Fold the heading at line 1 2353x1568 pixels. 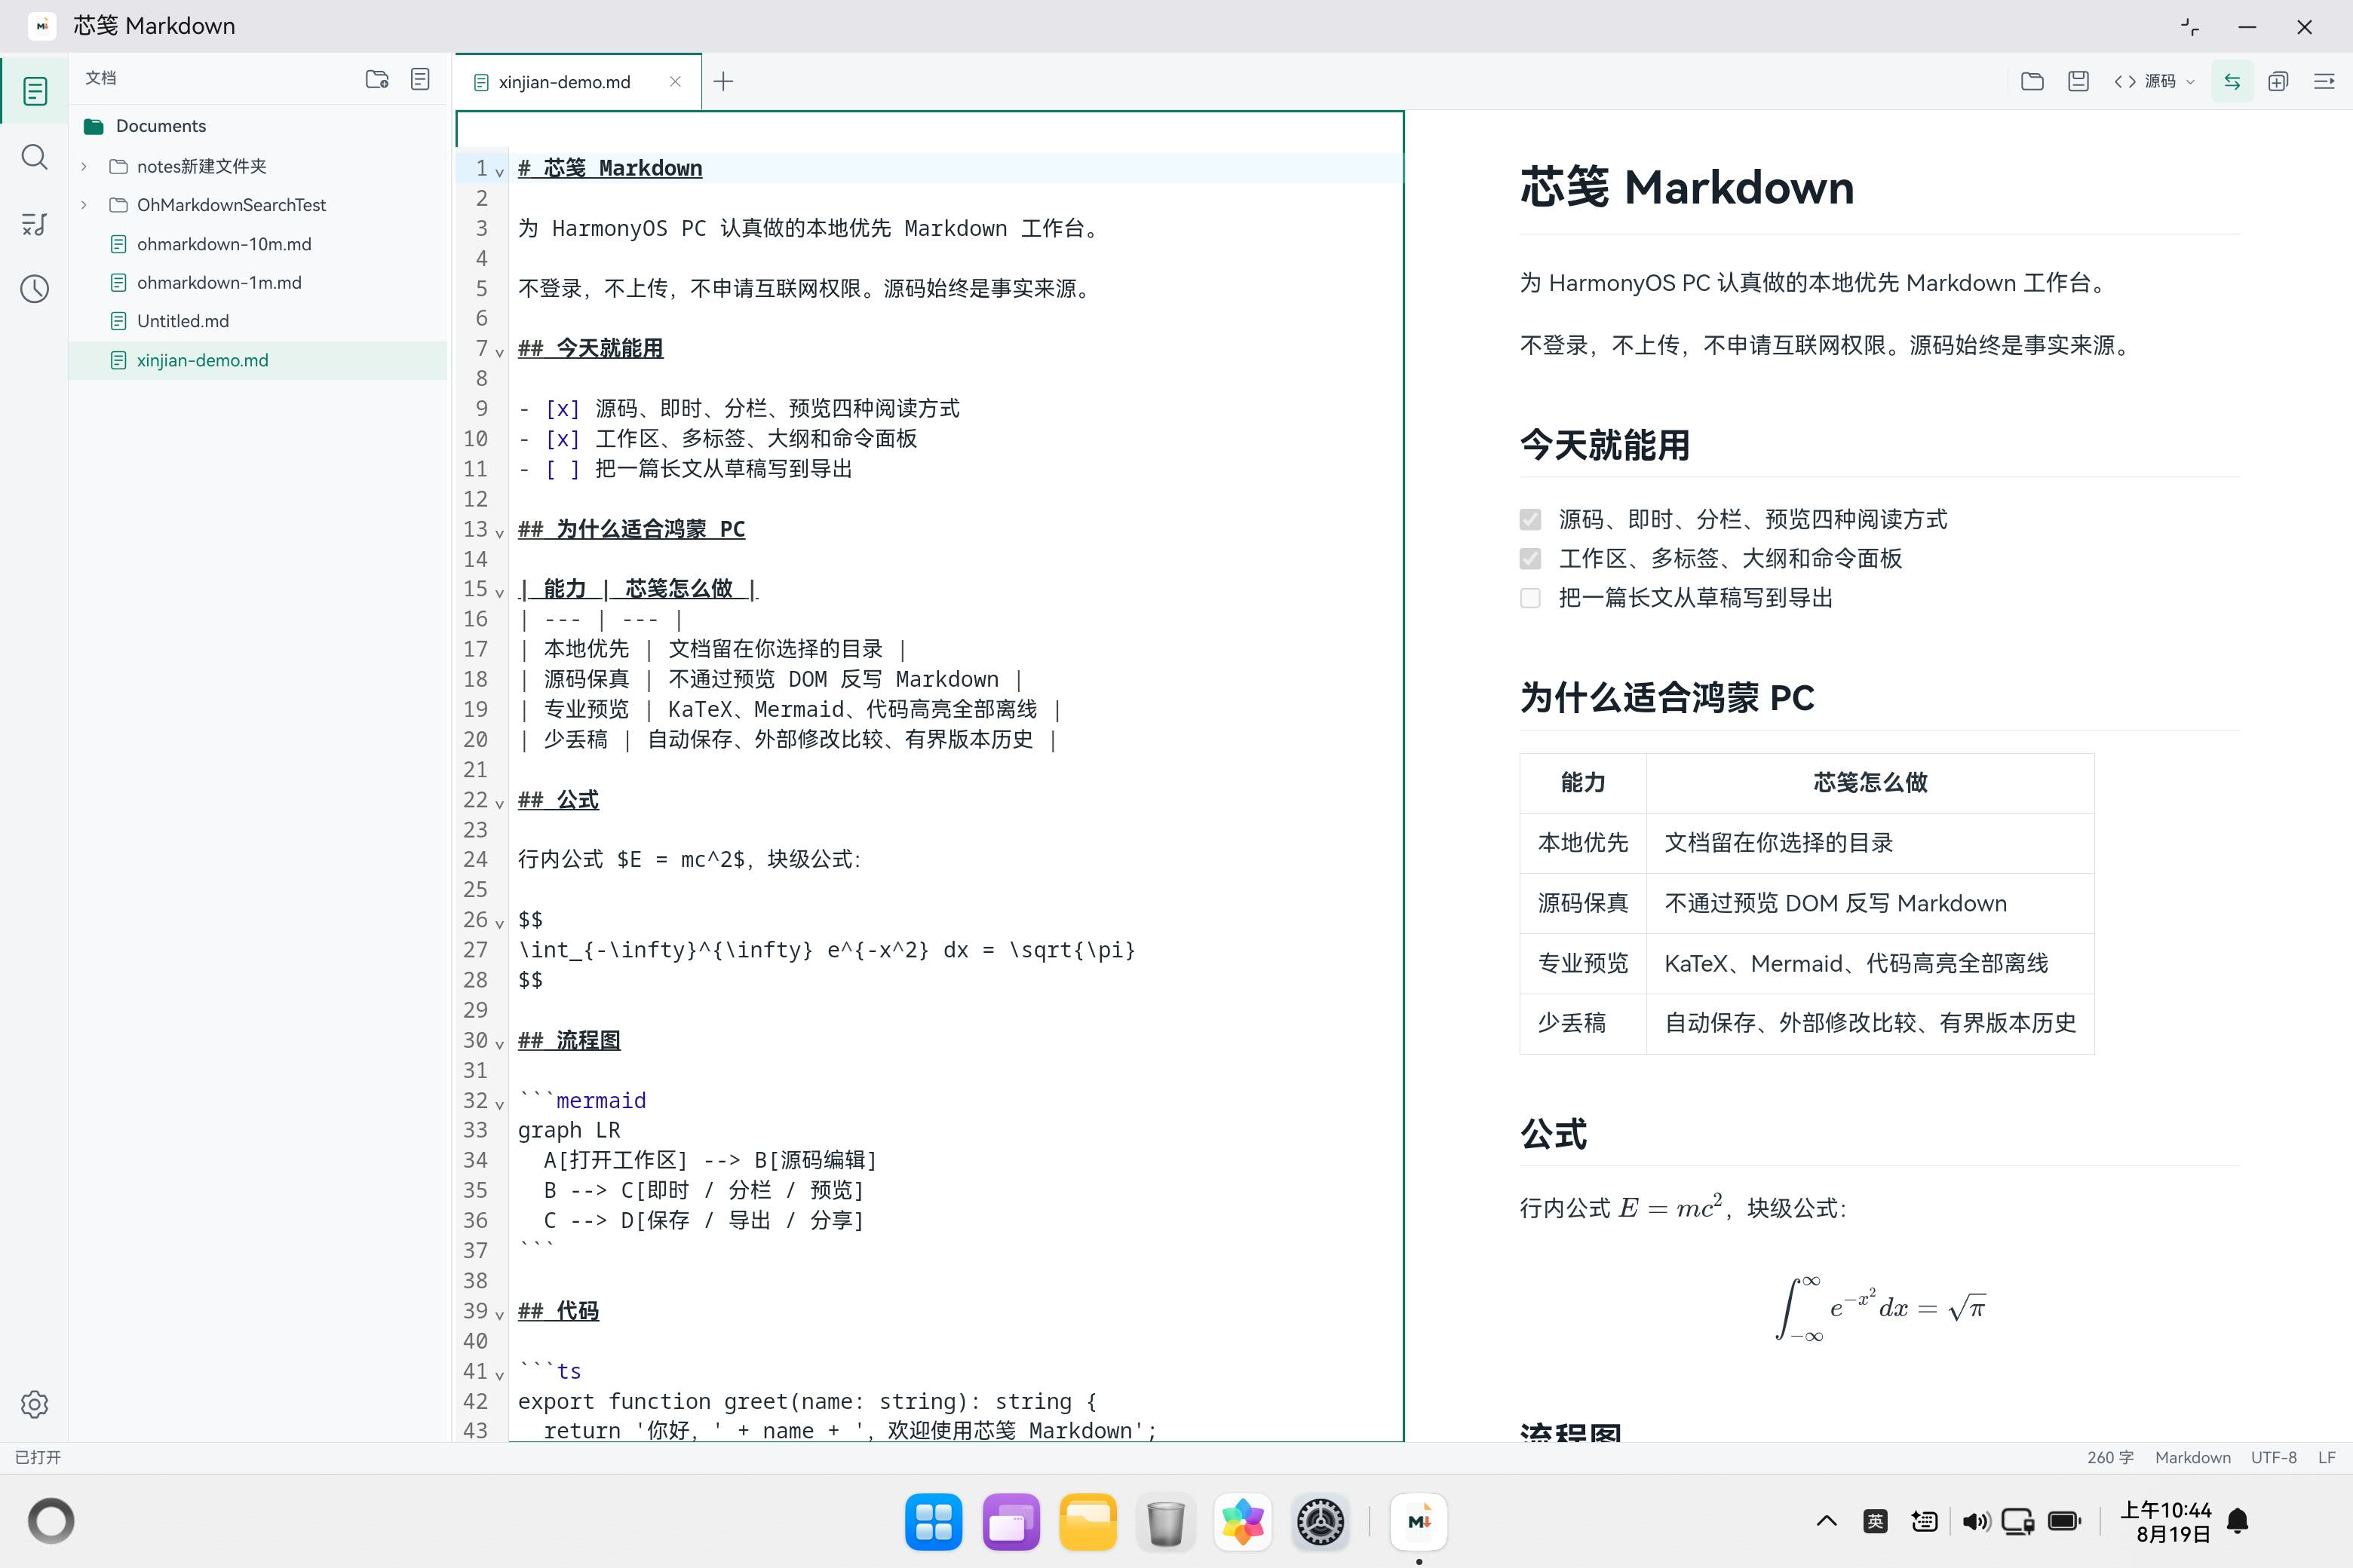point(499,171)
